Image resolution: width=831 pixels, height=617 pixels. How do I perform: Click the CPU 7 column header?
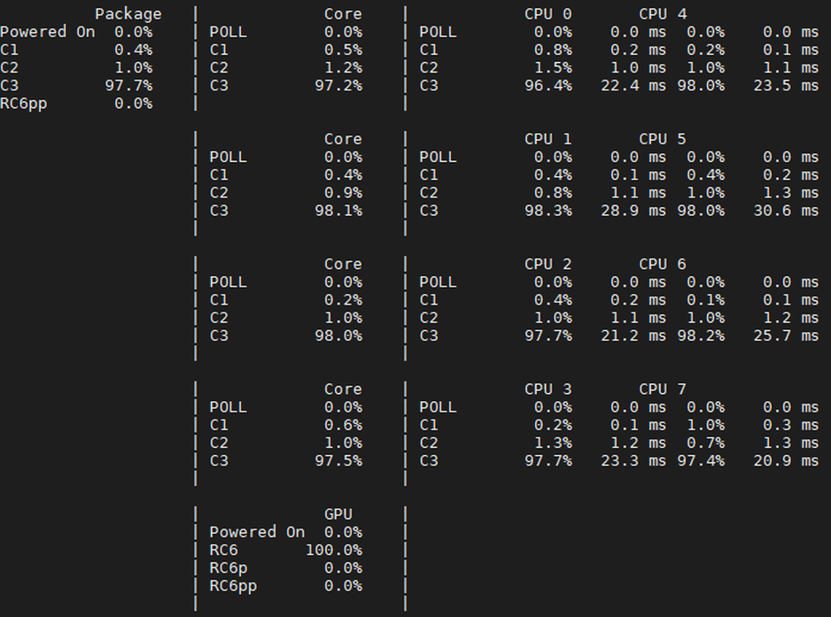click(663, 389)
